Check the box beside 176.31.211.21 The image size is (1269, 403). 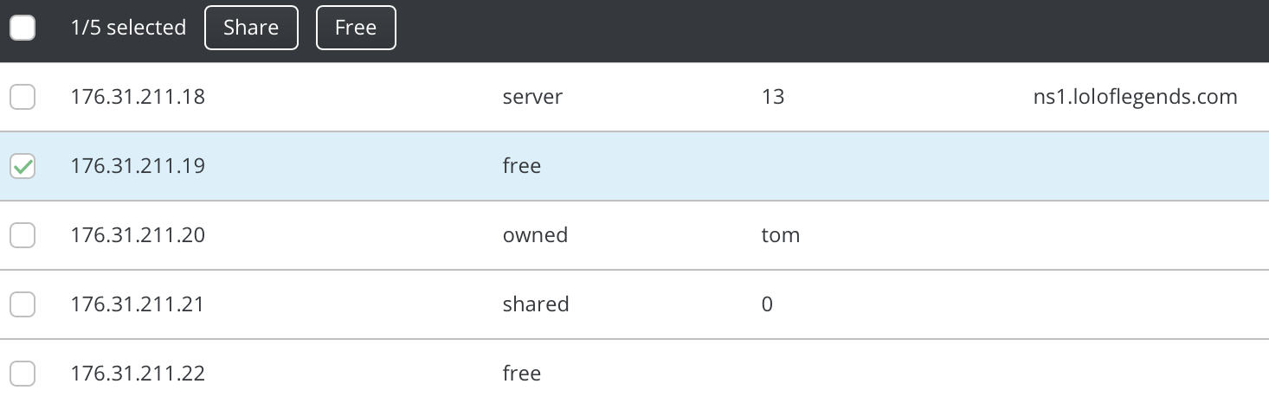click(x=23, y=304)
